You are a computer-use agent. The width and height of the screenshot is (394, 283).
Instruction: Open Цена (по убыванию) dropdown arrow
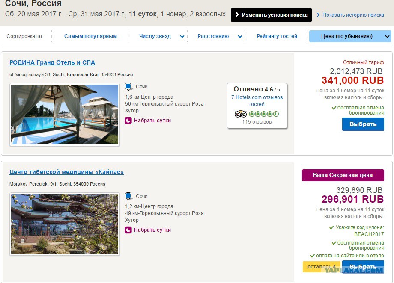387,37
